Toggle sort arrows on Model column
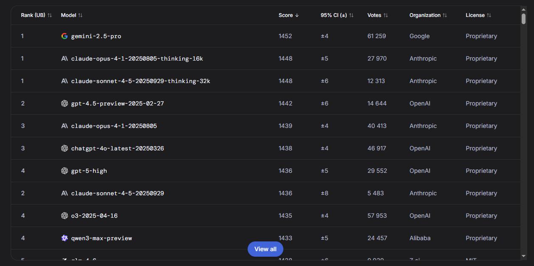The image size is (534, 266). pyautogui.click(x=80, y=15)
